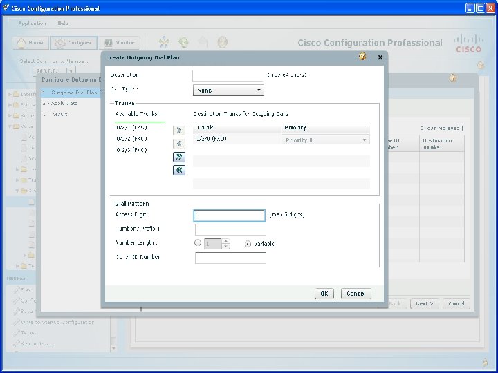The width and height of the screenshot is (498, 373).
Task: Open the Priority 0 dropdown for trunk 0/2/0
Action: coord(326,140)
